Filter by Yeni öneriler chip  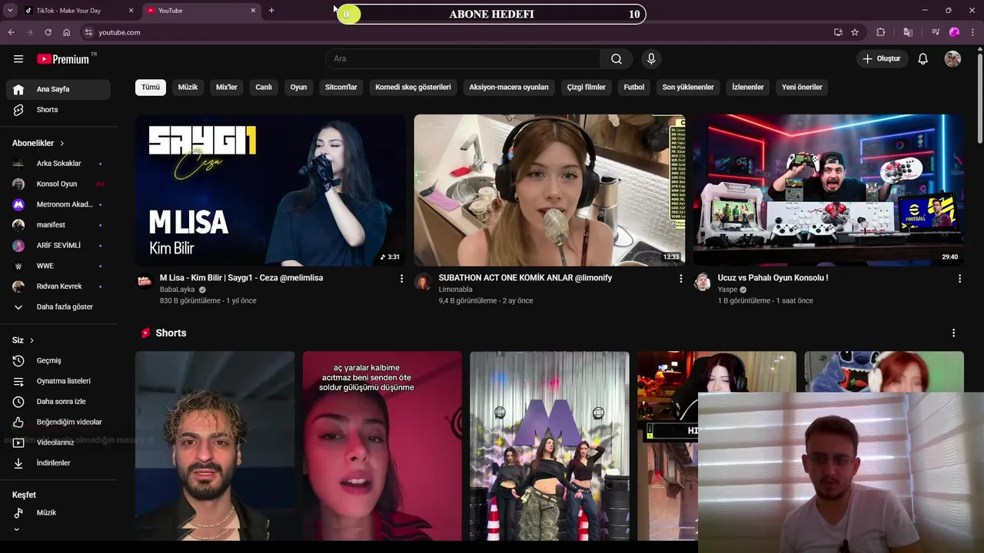click(802, 88)
